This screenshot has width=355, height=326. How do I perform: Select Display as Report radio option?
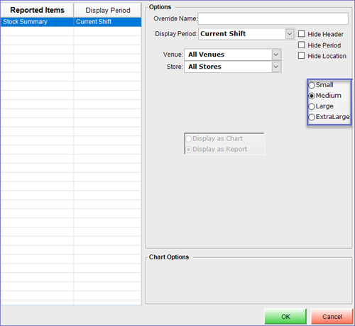click(217, 150)
